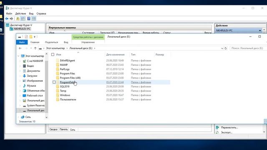The image size is (267, 150).
Task: Click Этот компьютер breadcrumb in address bar
Action: [x=55, y=48]
